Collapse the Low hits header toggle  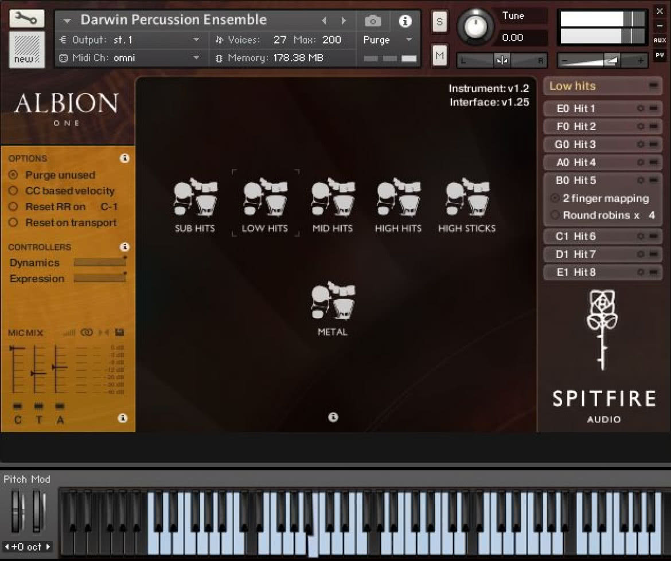[x=653, y=85]
